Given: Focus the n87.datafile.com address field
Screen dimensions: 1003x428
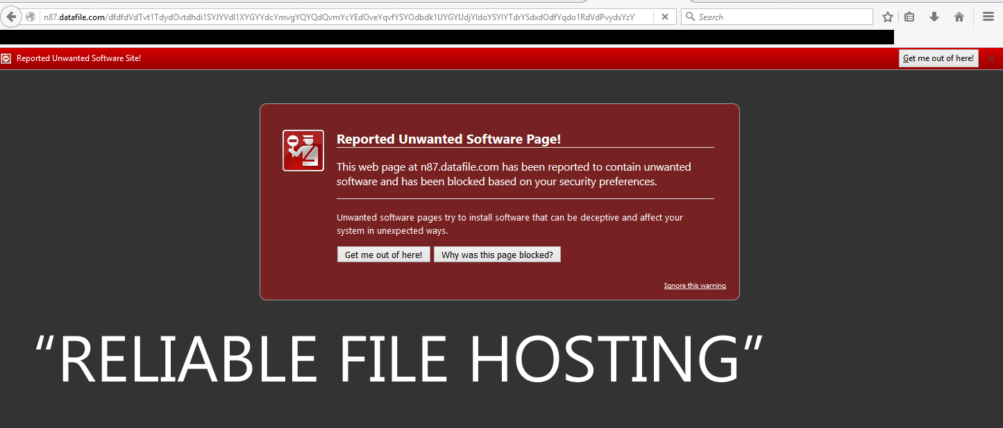Looking at the screenshot, I should tap(347, 17).
